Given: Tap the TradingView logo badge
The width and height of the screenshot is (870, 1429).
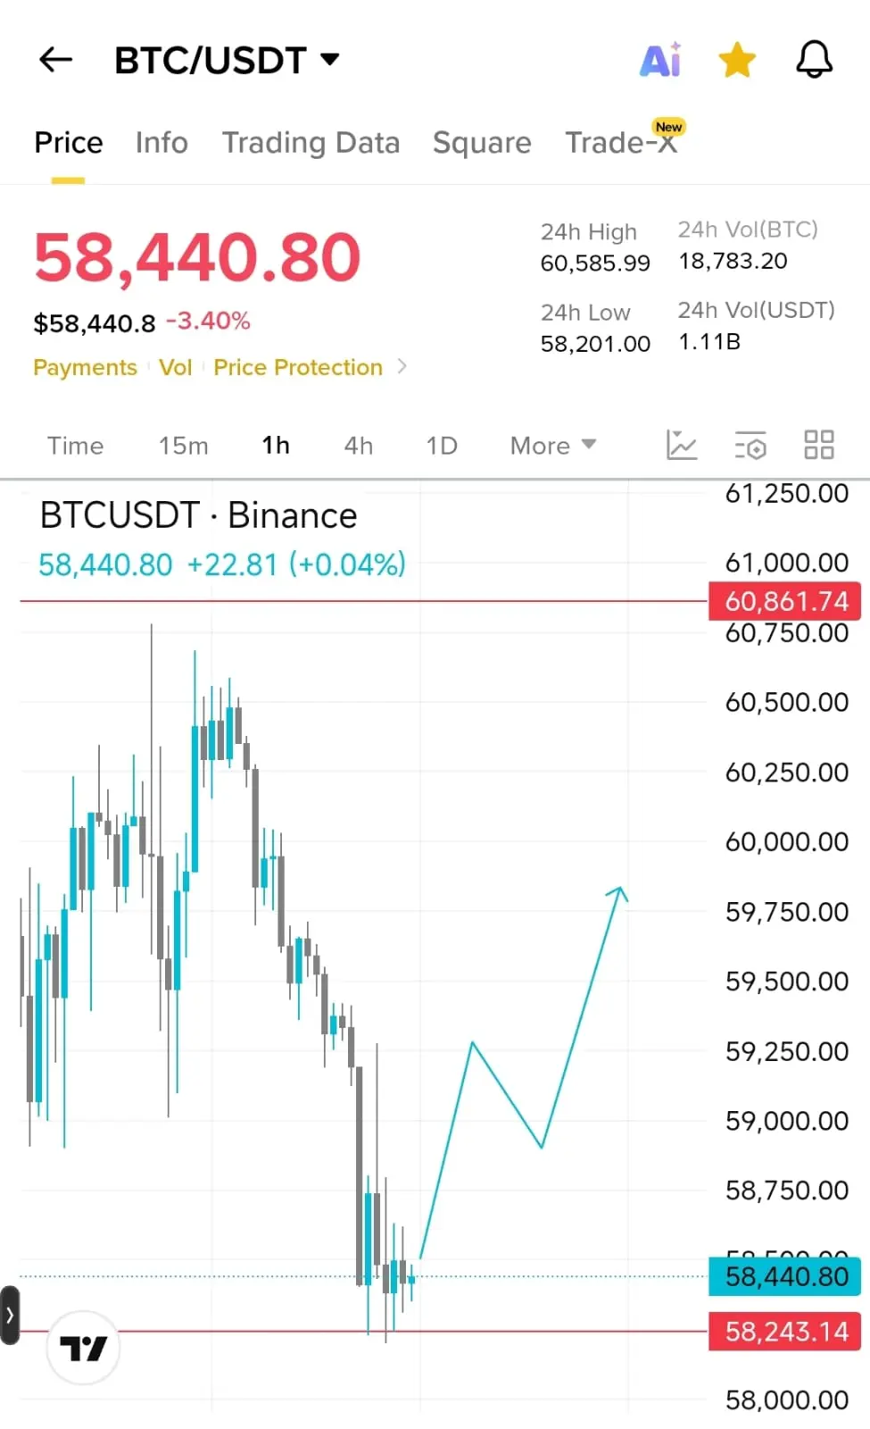Looking at the screenshot, I should click(83, 1348).
